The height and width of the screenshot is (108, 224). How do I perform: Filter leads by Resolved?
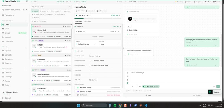[x=60, y=14]
